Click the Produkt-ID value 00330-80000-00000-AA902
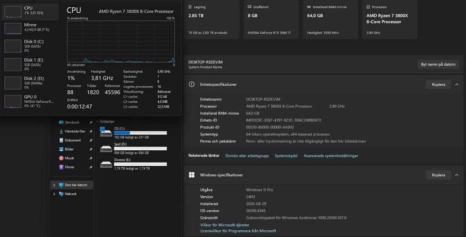The height and width of the screenshot is (237, 466). click(x=270, y=127)
